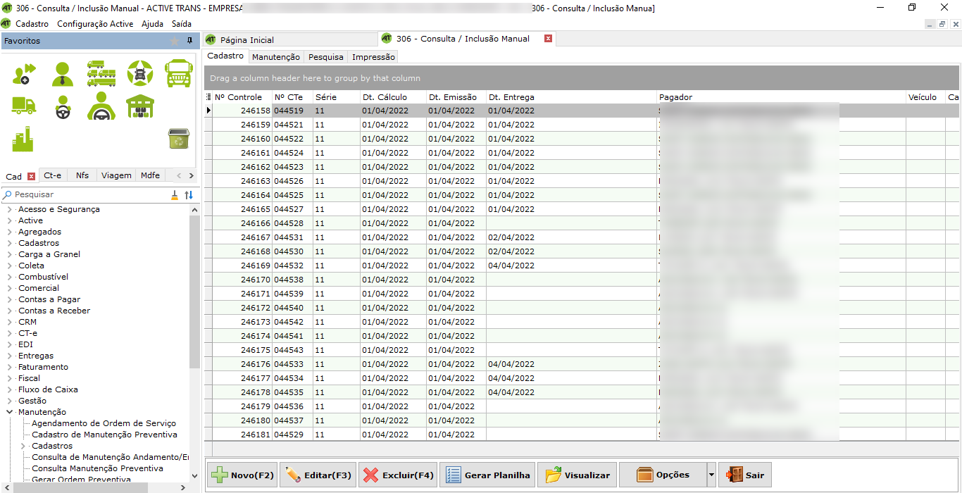Toggle the Favoritos star icon
This screenshot has width=962, height=493.
pos(175,41)
